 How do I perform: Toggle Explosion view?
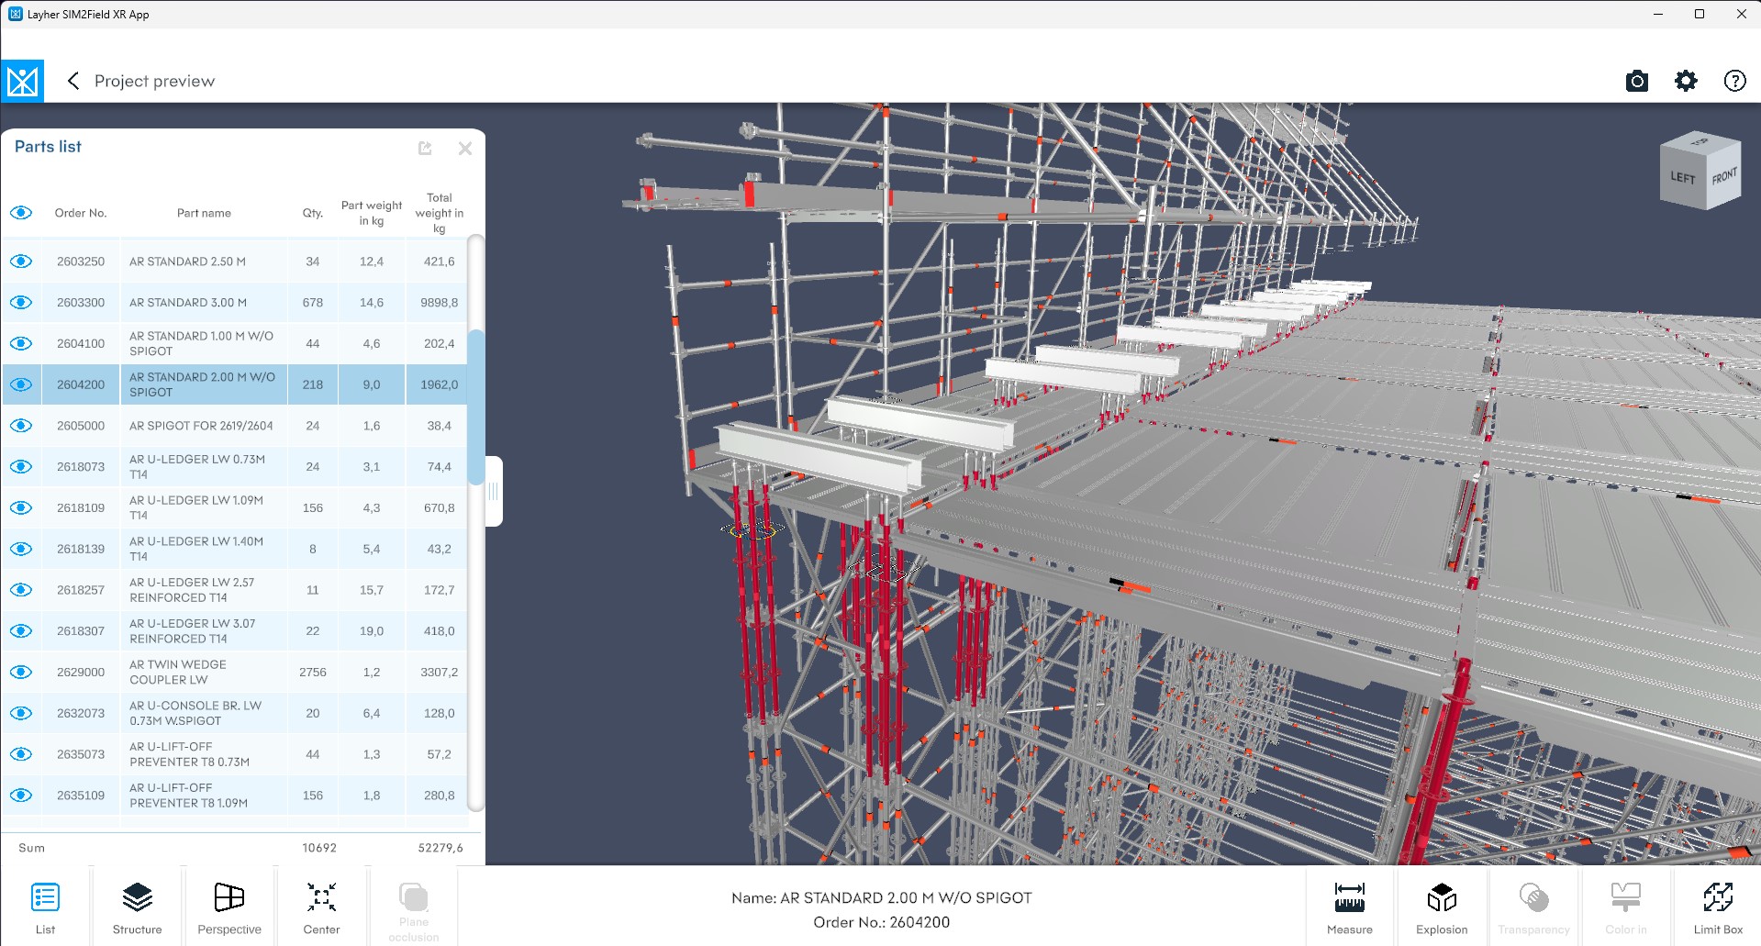1442,907
